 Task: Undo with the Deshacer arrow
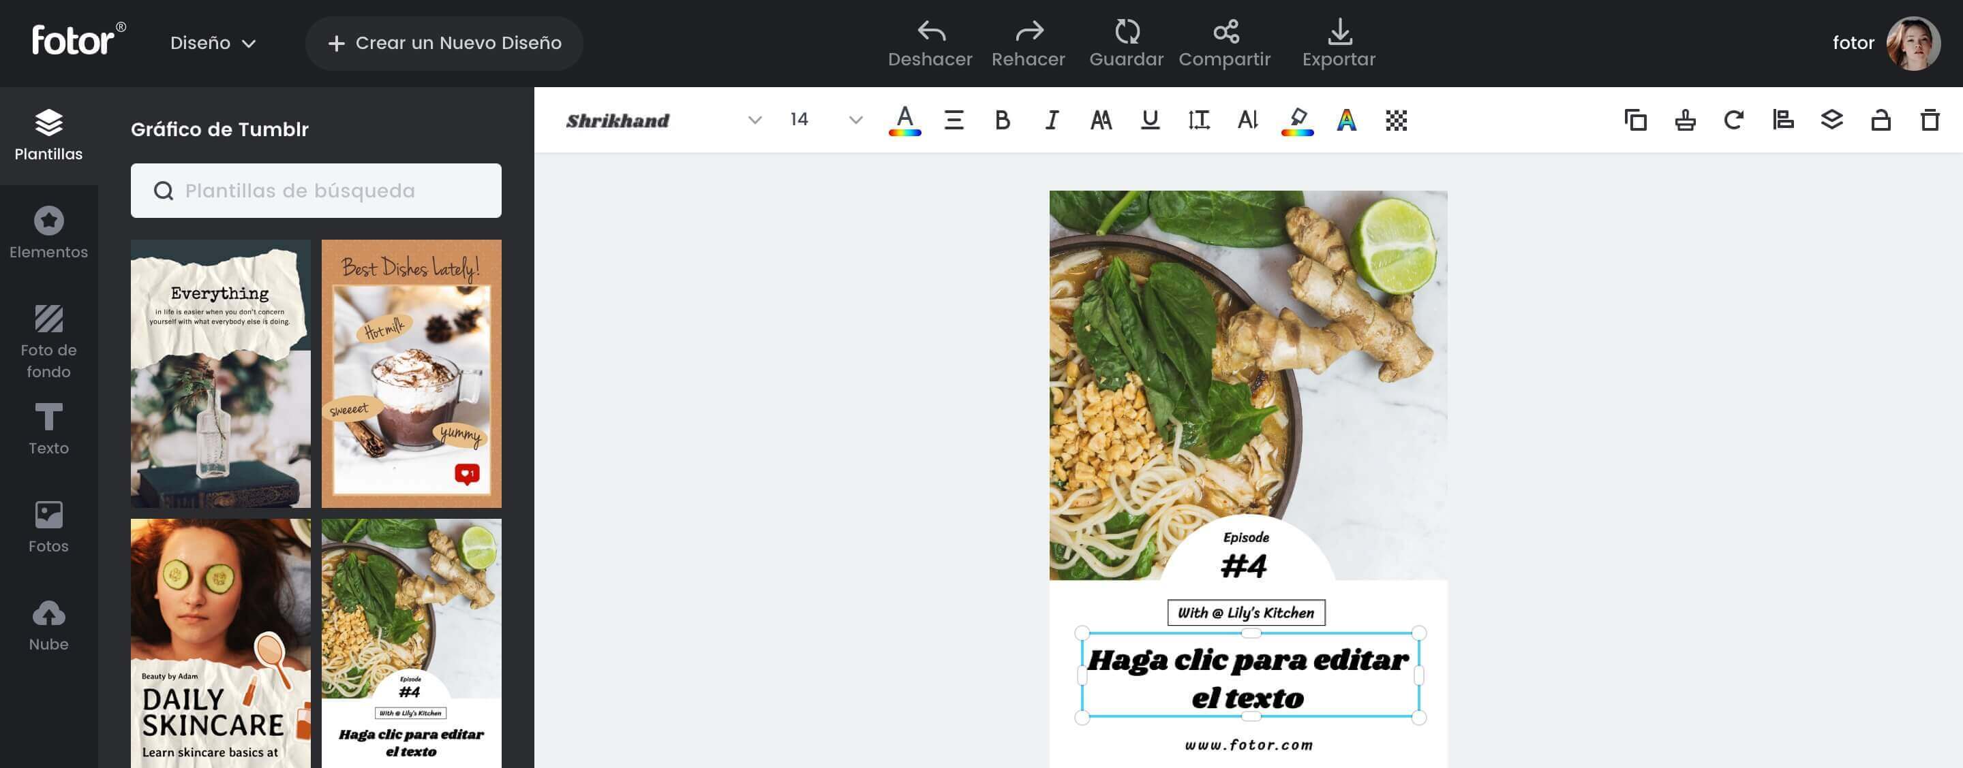930,32
